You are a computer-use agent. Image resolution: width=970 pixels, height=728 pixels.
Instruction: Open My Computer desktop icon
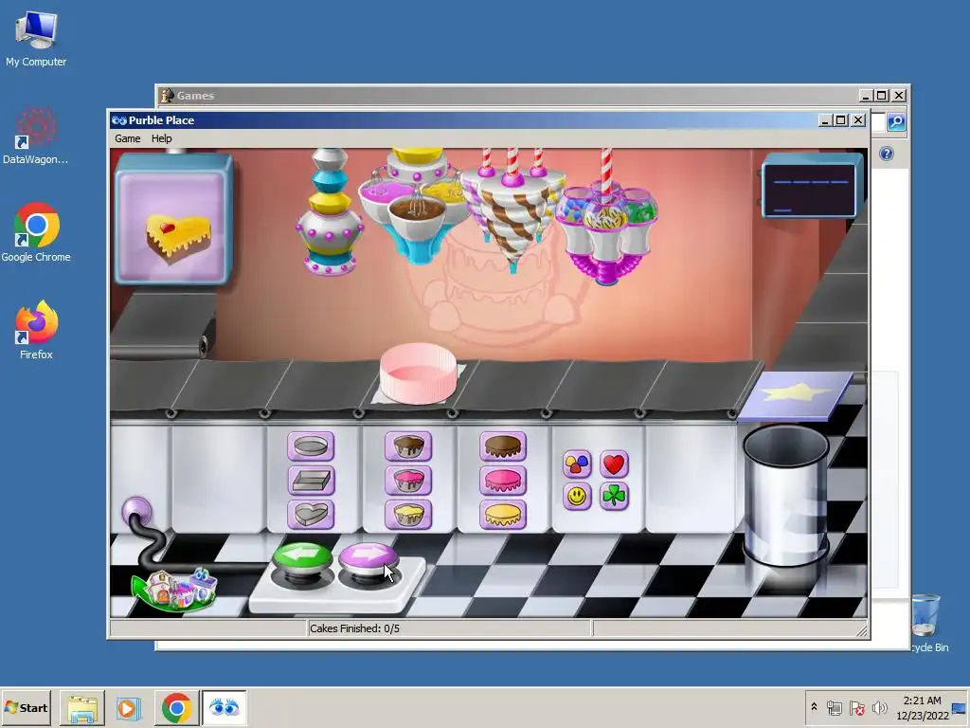(36, 38)
